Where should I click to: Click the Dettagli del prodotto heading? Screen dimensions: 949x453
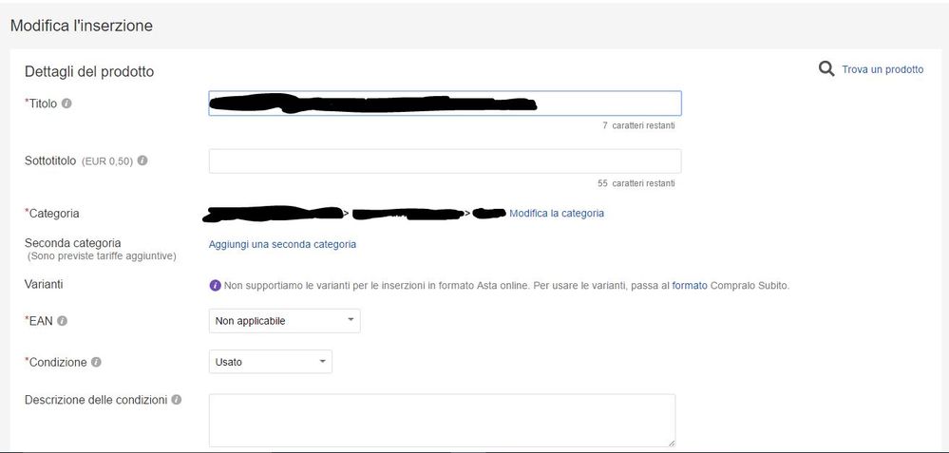click(x=89, y=71)
